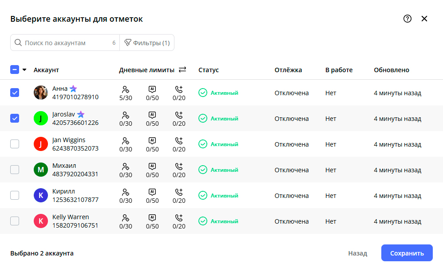Tick the checkbox for Kelly Warren
The height and width of the screenshot is (271, 443).
[15, 221]
